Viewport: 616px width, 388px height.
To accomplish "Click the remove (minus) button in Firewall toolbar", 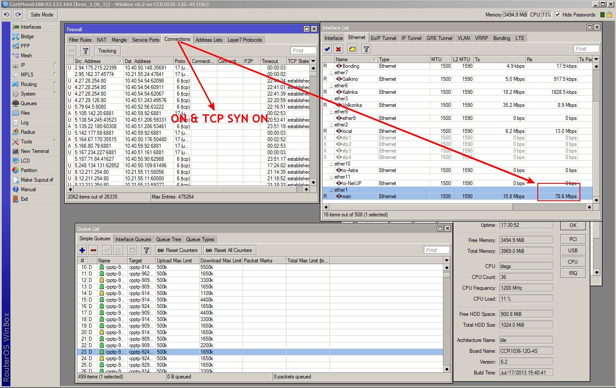I will [x=72, y=51].
